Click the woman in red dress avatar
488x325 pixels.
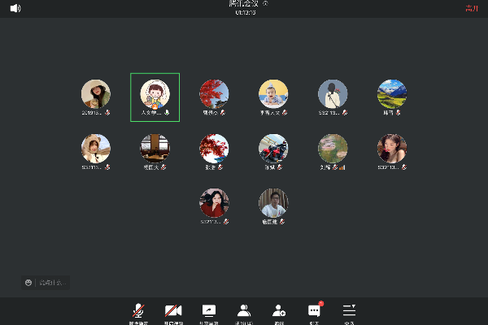point(214,203)
